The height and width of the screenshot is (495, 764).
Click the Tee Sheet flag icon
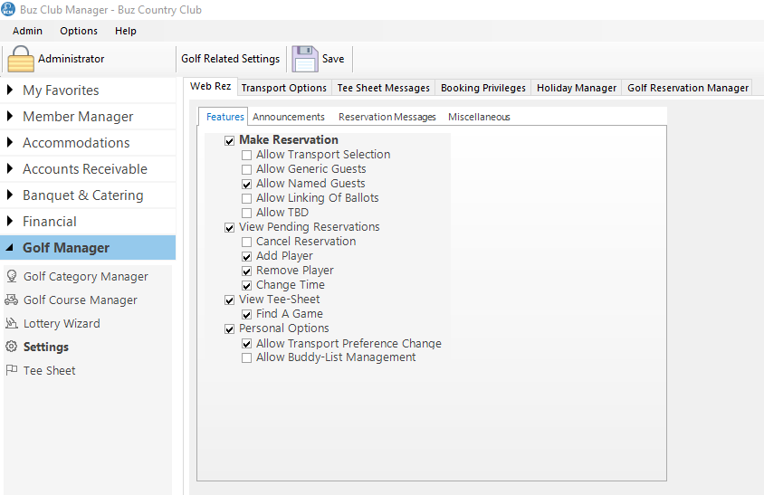12,371
